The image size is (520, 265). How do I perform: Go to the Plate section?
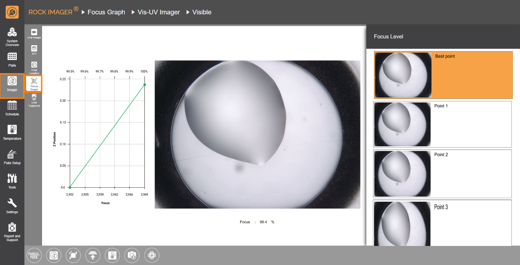12,59
